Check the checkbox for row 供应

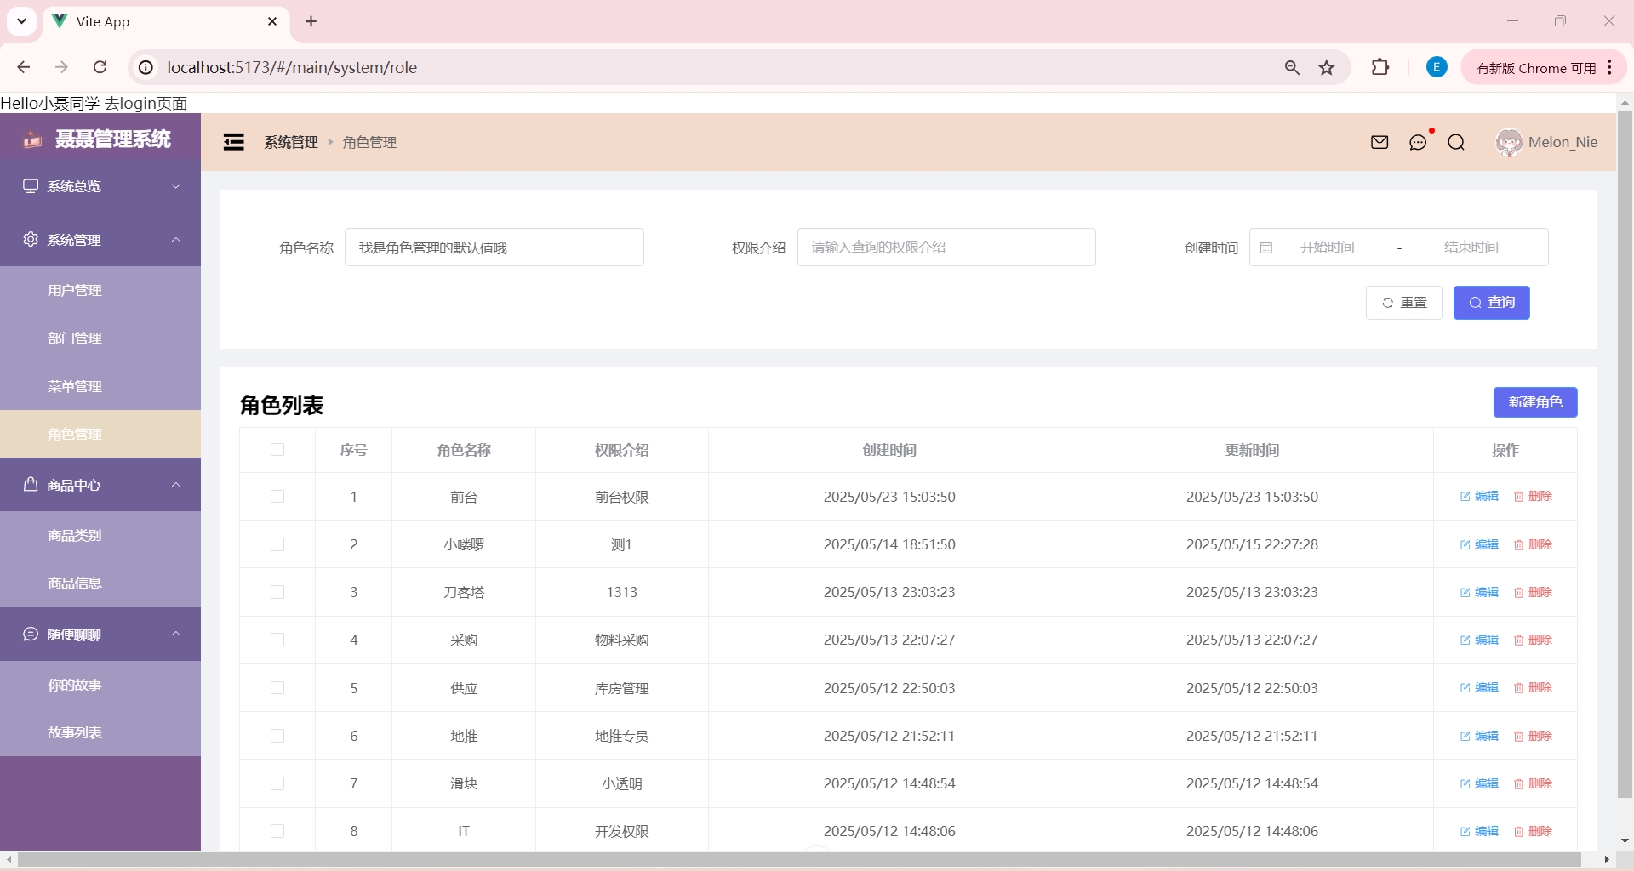(277, 688)
